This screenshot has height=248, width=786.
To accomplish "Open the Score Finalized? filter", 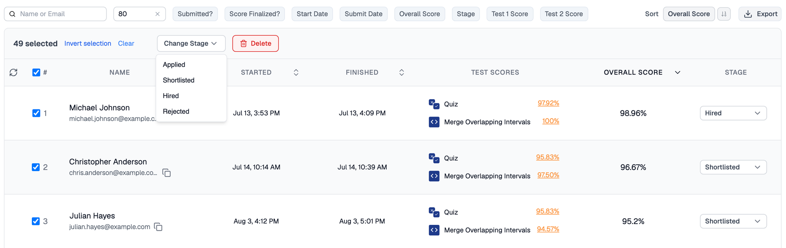I will [255, 14].
